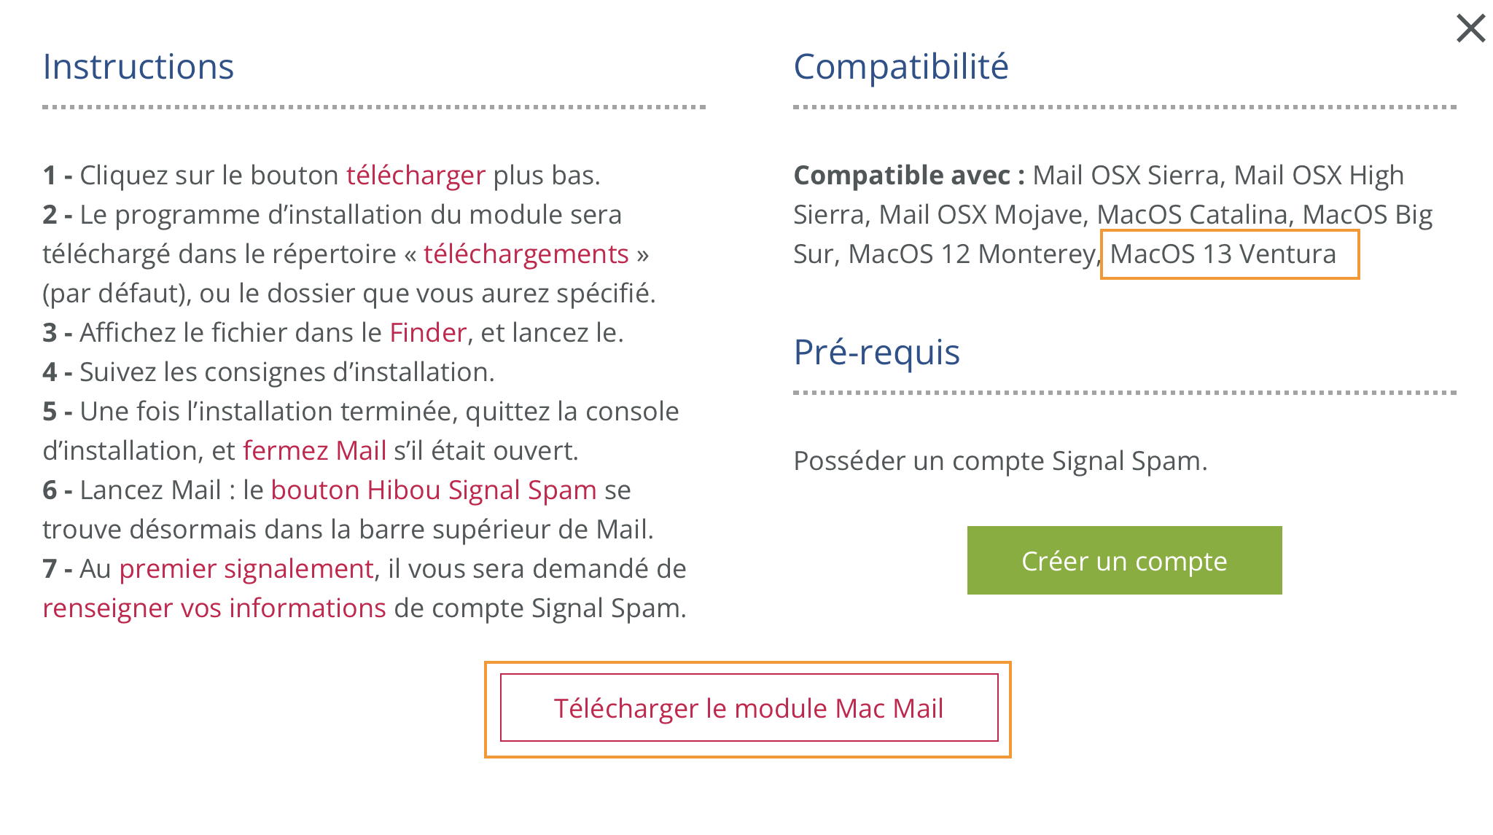Click the dotted divider under "Instructions"
The width and height of the screenshot is (1493, 835).
coord(373,107)
